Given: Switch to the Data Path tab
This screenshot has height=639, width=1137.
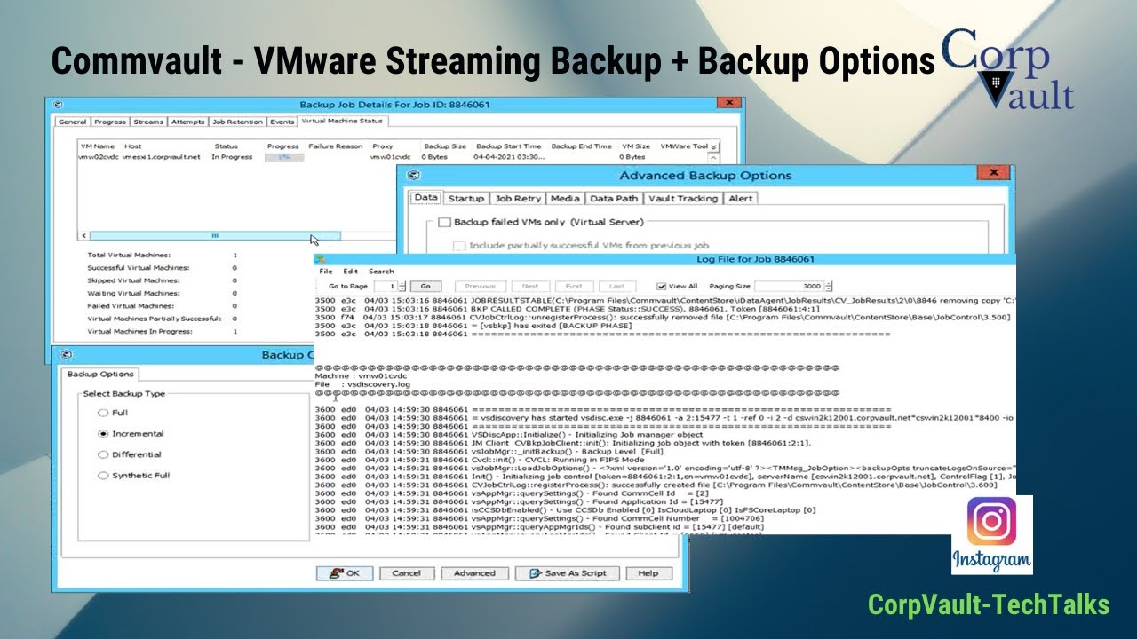Looking at the screenshot, I should click(614, 199).
